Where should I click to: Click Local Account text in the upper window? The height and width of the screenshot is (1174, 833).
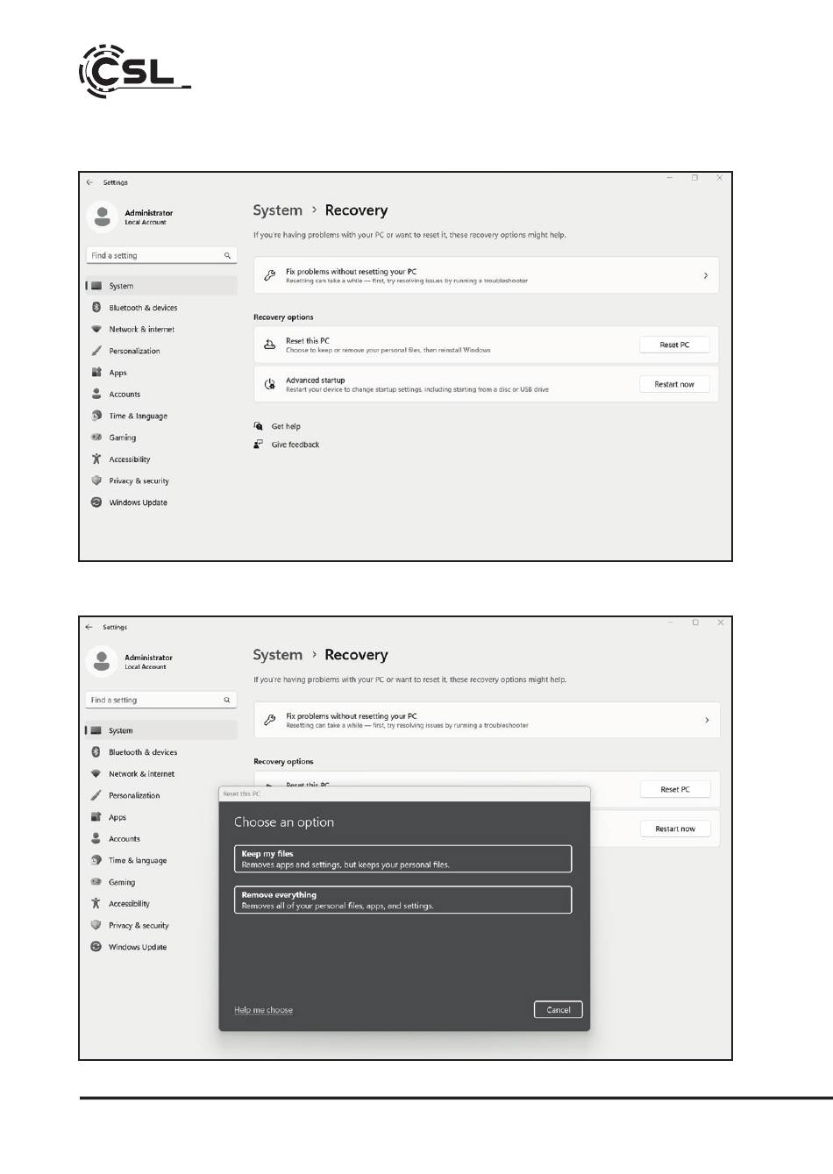[x=145, y=223]
